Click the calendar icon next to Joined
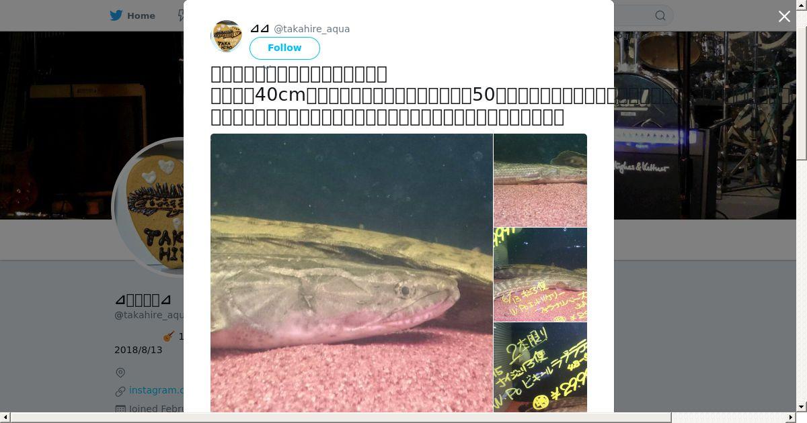807x423 pixels. pos(120,409)
